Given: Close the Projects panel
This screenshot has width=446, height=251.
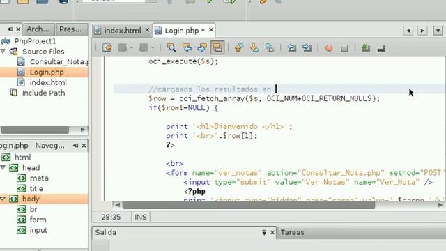Looking at the screenshot, I should point(18,29).
